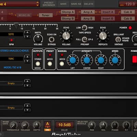The height and width of the screenshot is (137, 137).
Task: Toggle the chorus red Power switch
Action: [x=135, y=59]
